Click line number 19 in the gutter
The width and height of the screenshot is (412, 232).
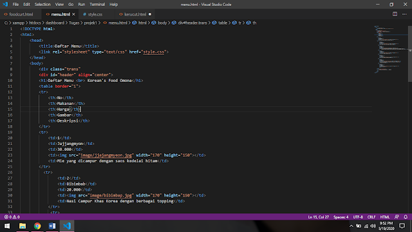point(10,132)
